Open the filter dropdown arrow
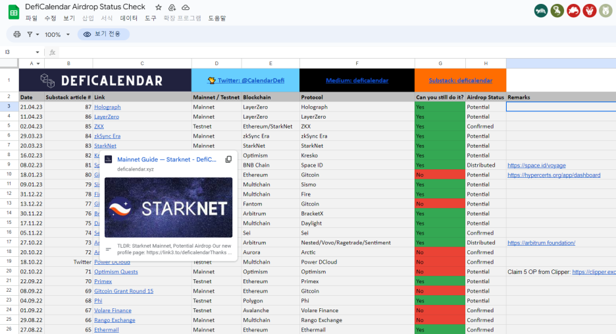The width and height of the screenshot is (616, 334). pyautogui.click(x=38, y=35)
